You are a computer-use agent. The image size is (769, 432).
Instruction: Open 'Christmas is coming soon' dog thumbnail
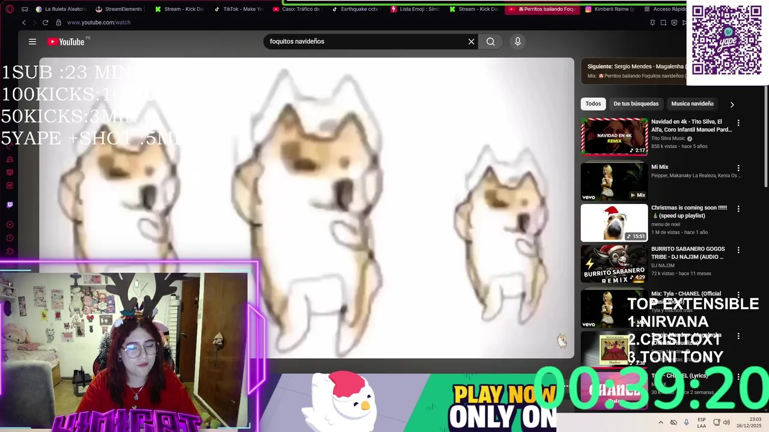pyautogui.click(x=614, y=223)
